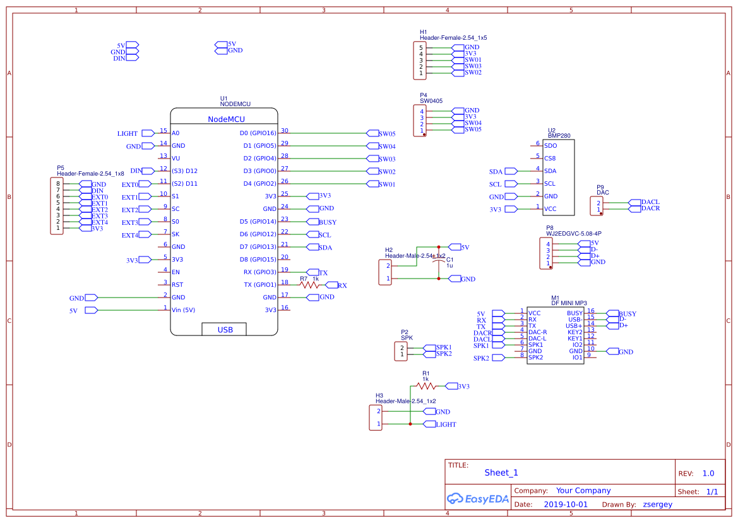Select the LIGHT net flag on H3 pin 1
The image size is (738, 523).
point(439,424)
